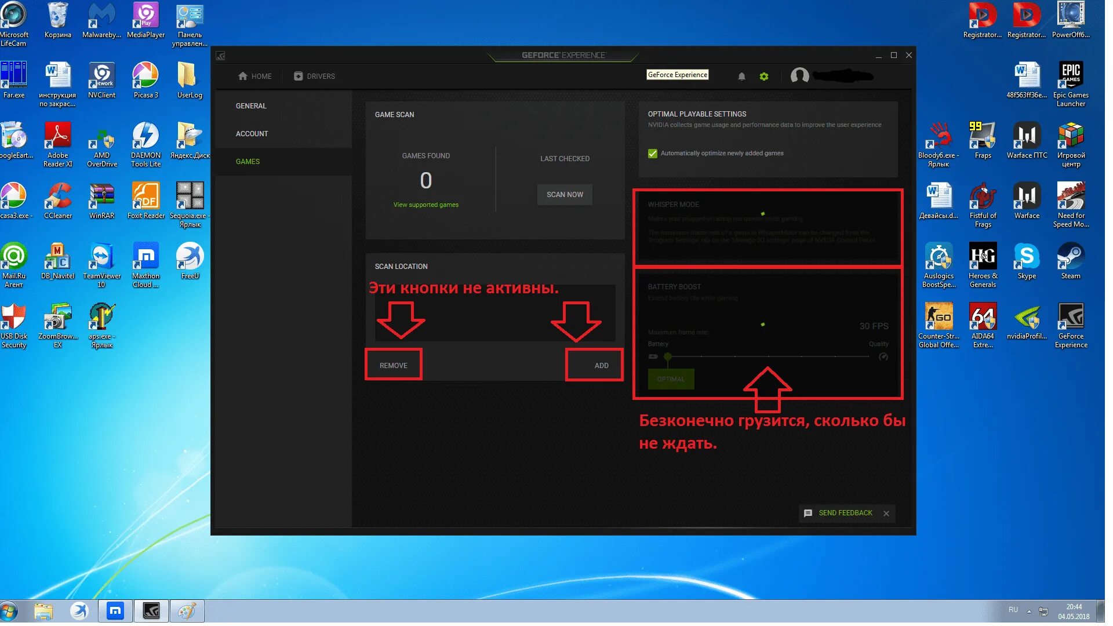Open the Drivers section icon

[x=297, y=76]
